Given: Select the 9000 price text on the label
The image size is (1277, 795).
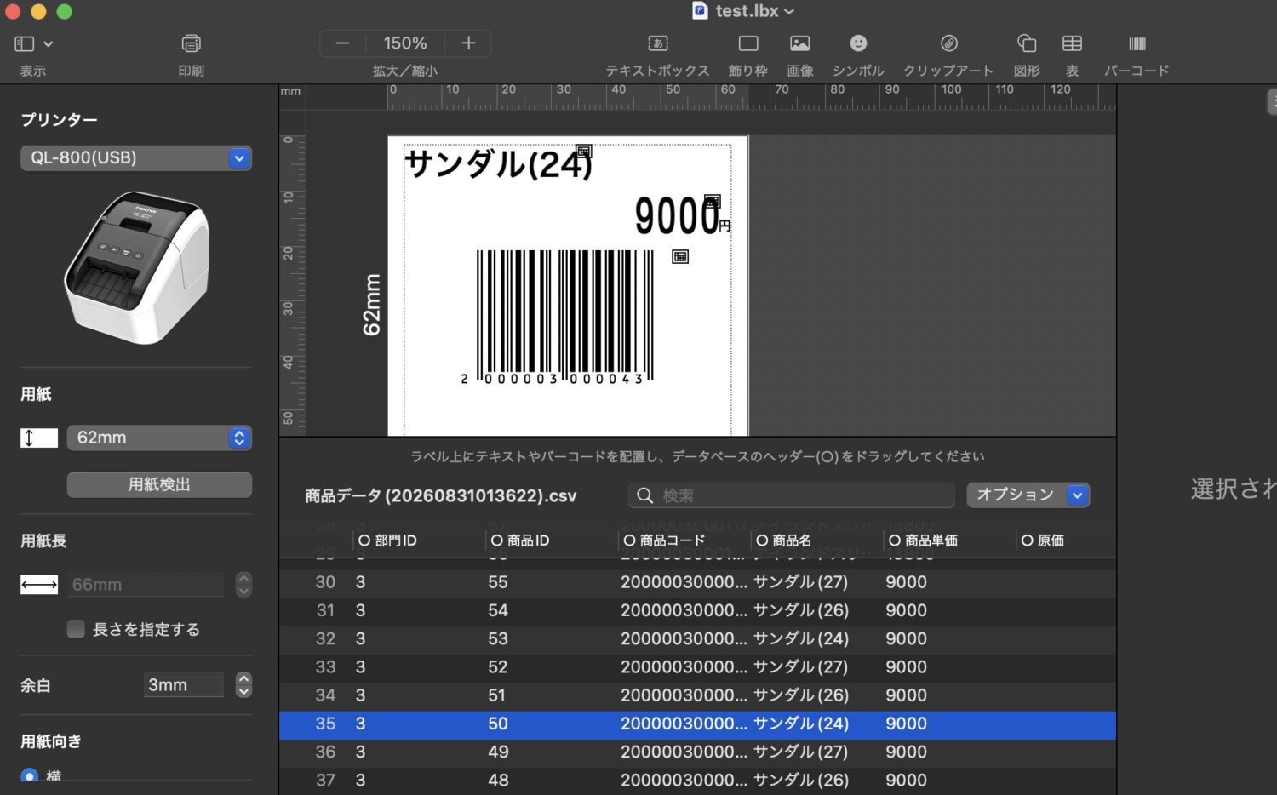Looking at the screenshot, I should point(677,215).
